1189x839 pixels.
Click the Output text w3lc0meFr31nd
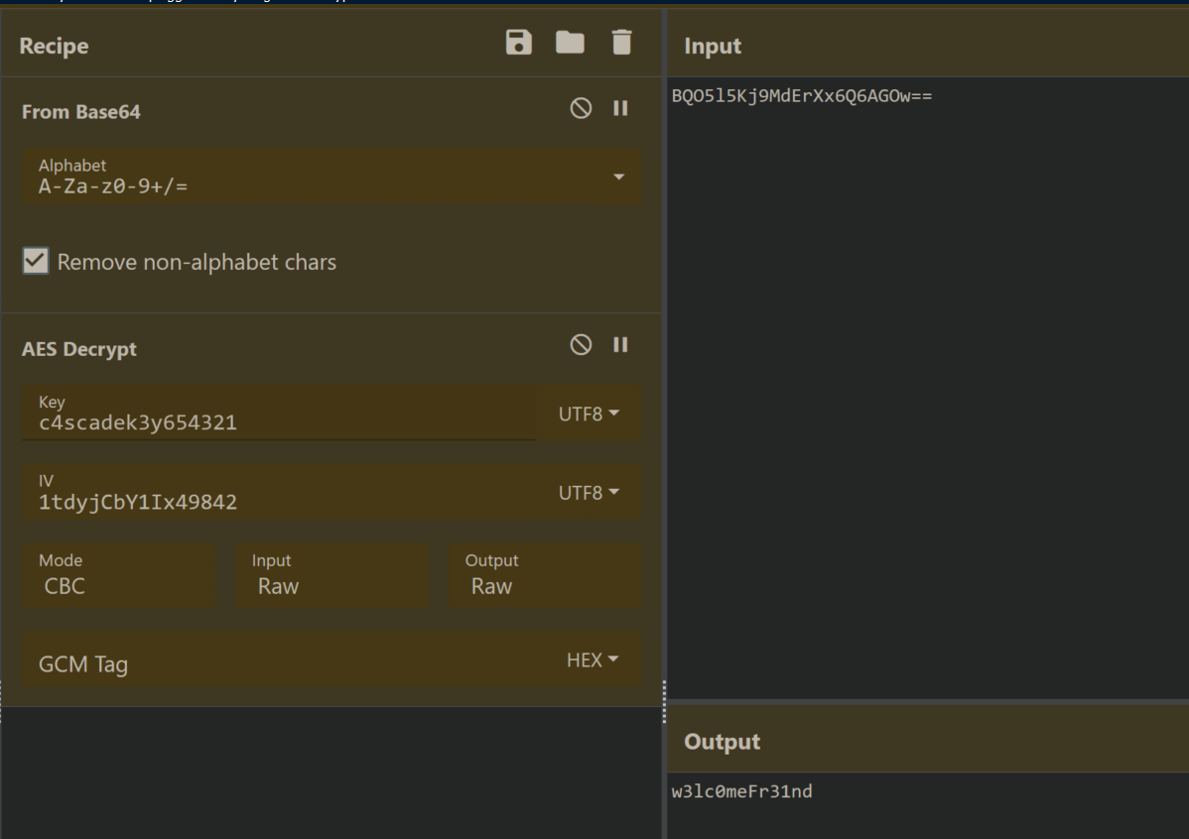(742, 791)
